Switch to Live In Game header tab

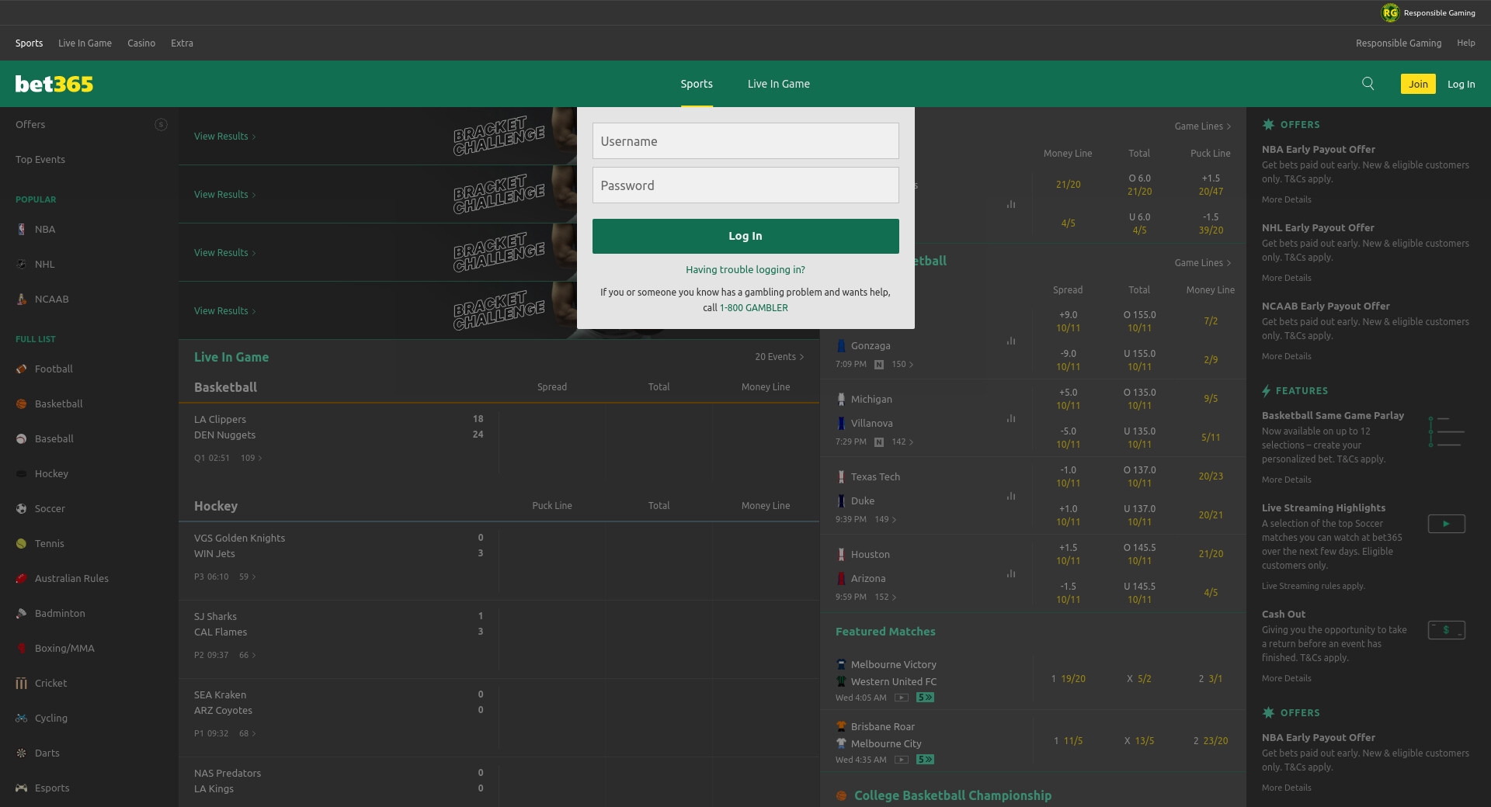coord(778,84)
